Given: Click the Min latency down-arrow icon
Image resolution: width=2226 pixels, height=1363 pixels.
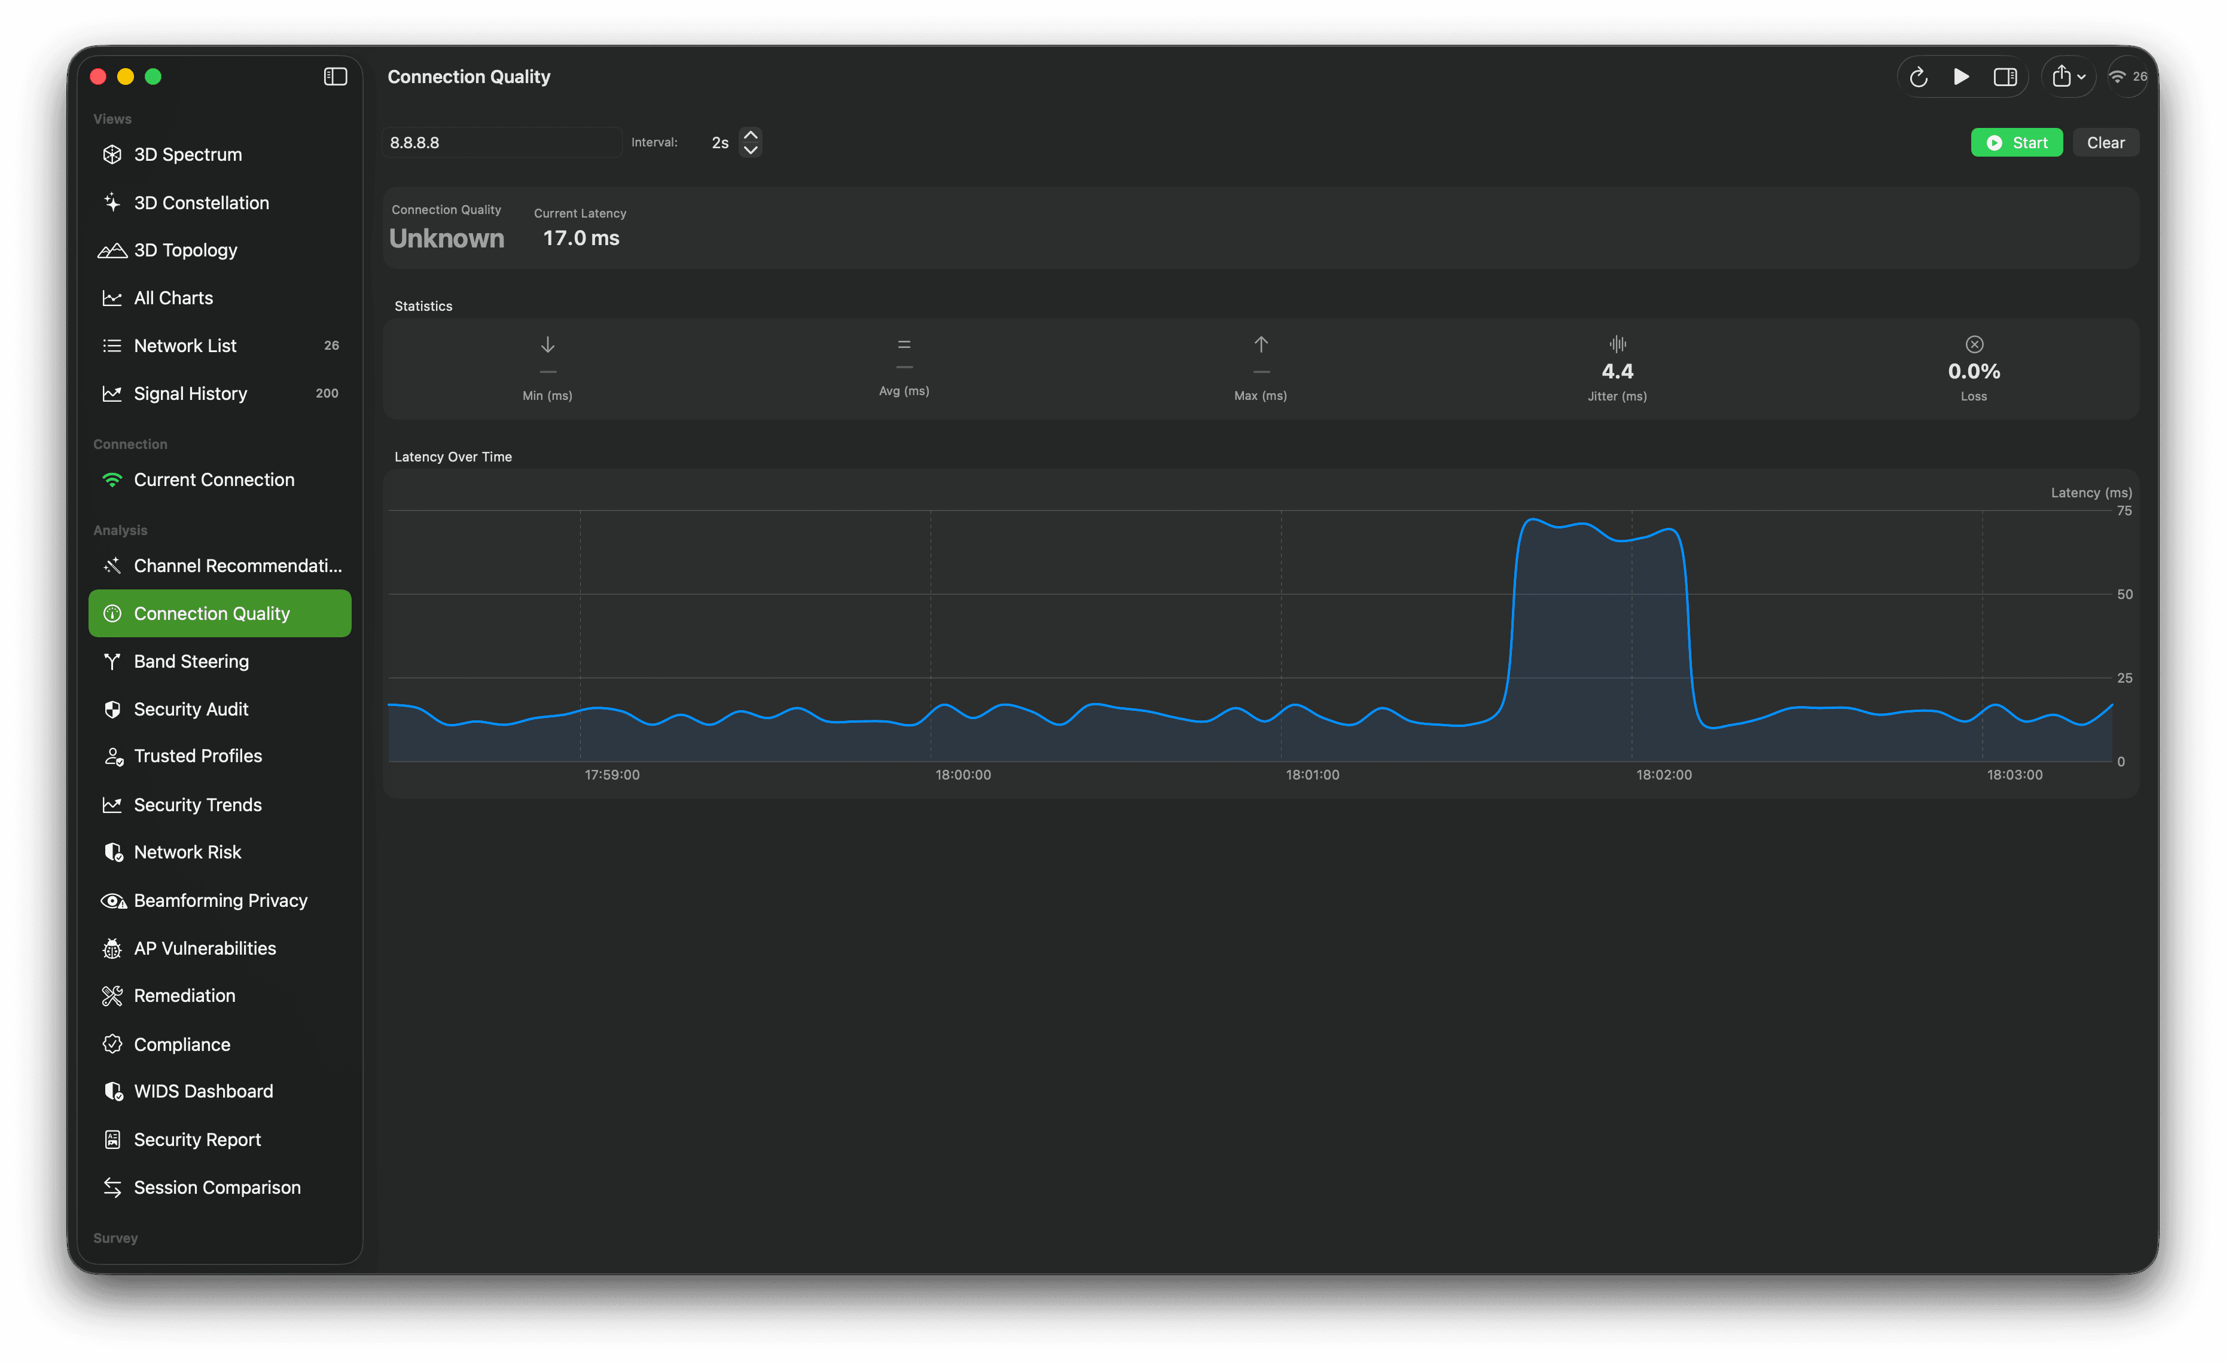Looking at the screenshot, I should coord(547,344).
